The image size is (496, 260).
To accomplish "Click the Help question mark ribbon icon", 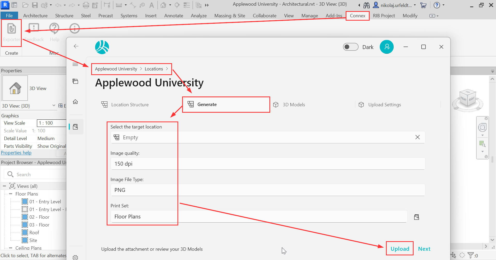I will (54, 29).
